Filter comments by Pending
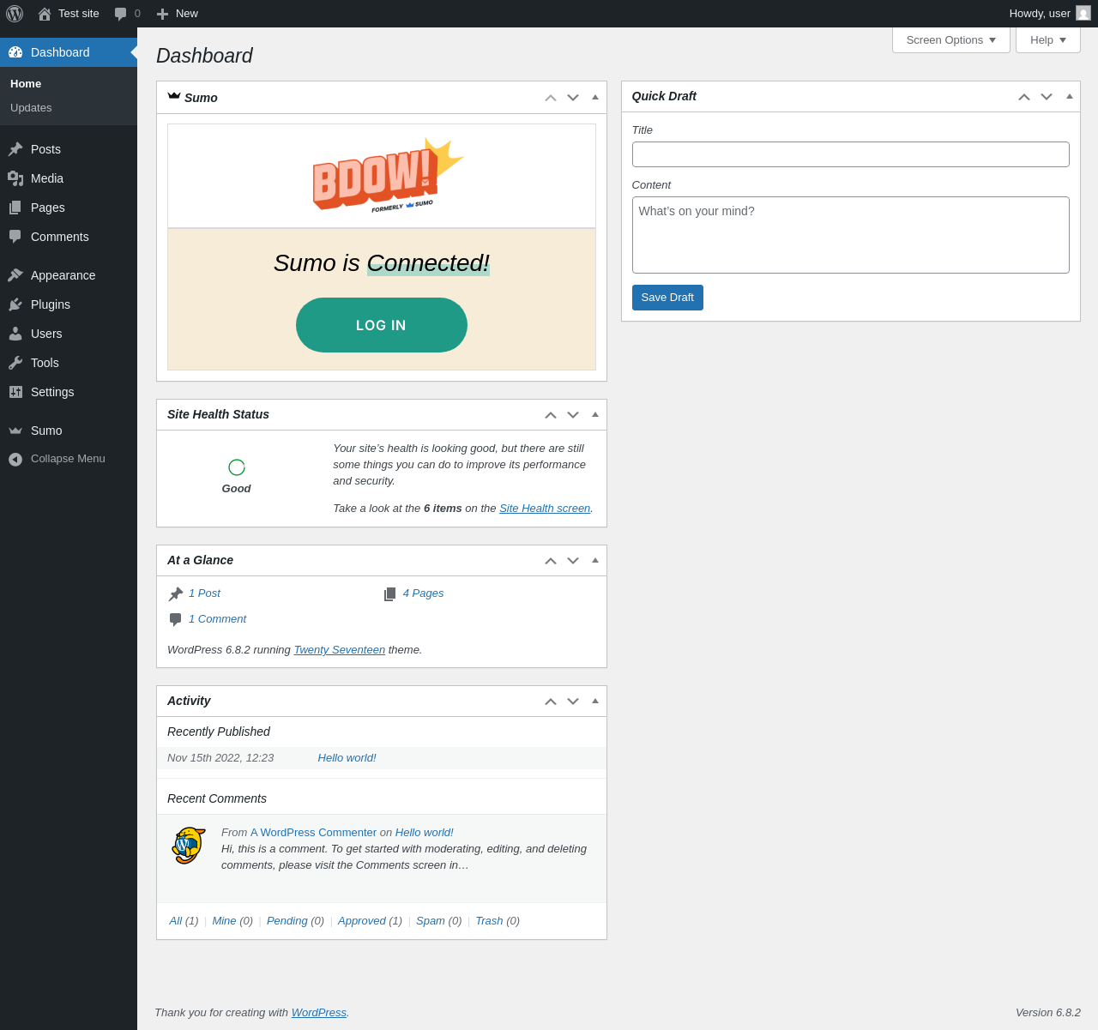Image resolution: width=1098 pixels, height=1030 pixels. click(287, 921)
